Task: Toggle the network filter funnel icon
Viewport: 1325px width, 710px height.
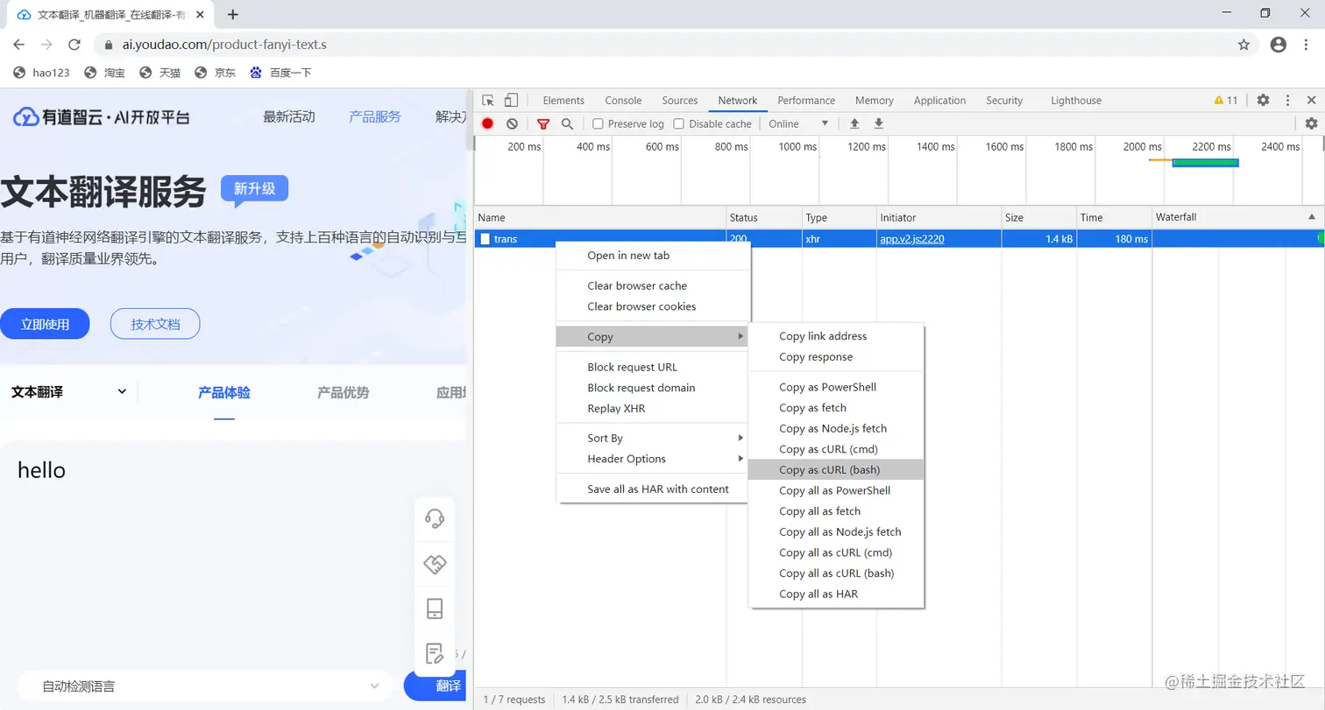Action: coord(543,124)
